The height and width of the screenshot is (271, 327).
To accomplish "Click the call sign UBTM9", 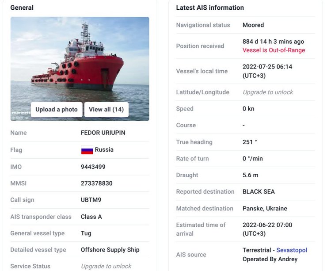I will pyautogui.click(x=91, y=200).
